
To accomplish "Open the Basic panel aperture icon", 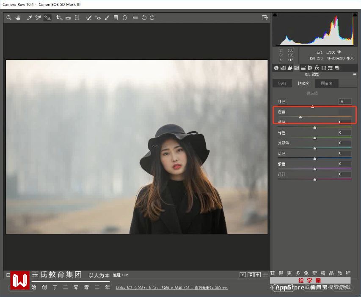I will point(276,67).
